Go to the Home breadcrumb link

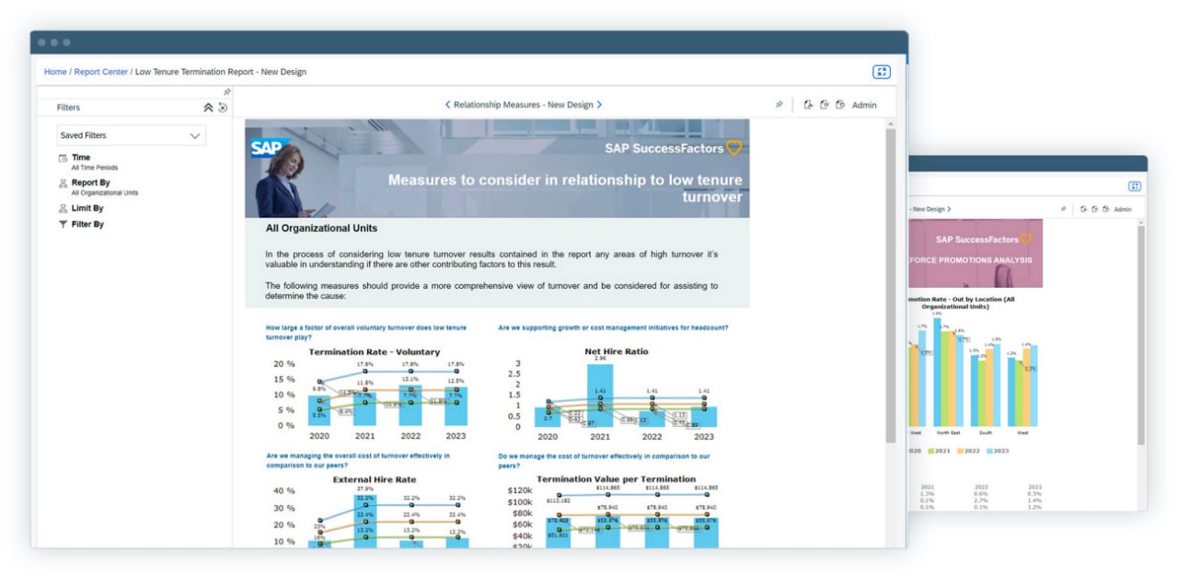point(55,72)
